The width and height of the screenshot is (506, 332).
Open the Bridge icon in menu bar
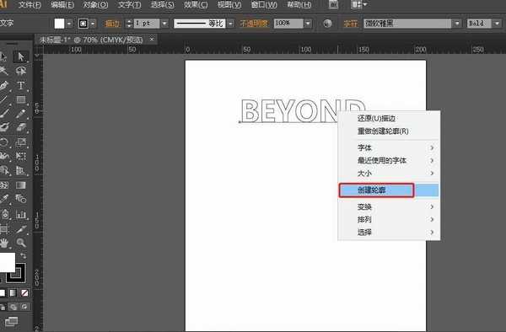coord(334,5)
